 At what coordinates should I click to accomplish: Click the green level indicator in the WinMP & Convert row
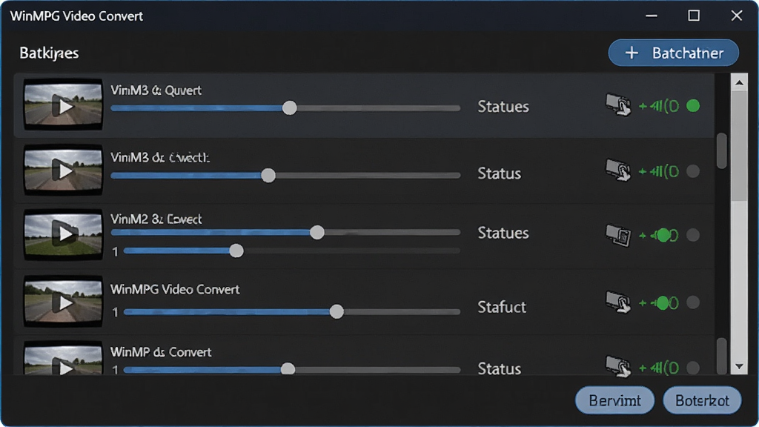tap(659, 368)
